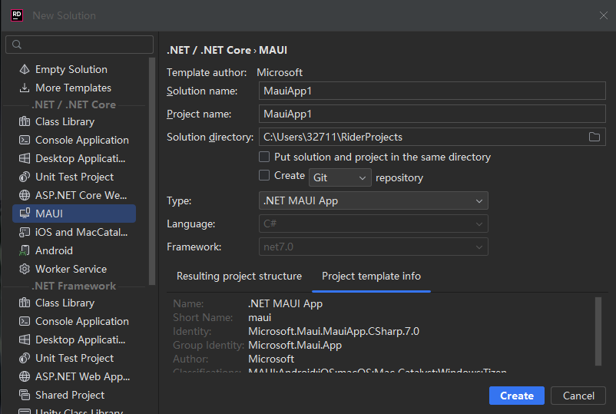The width and height of the screenshot is (616, 414).
Task: Select Worker Service label in list
Action: [x=71, y=269]
